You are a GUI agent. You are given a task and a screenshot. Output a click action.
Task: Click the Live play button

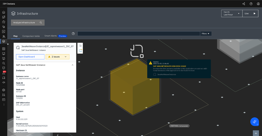point(250,13)
